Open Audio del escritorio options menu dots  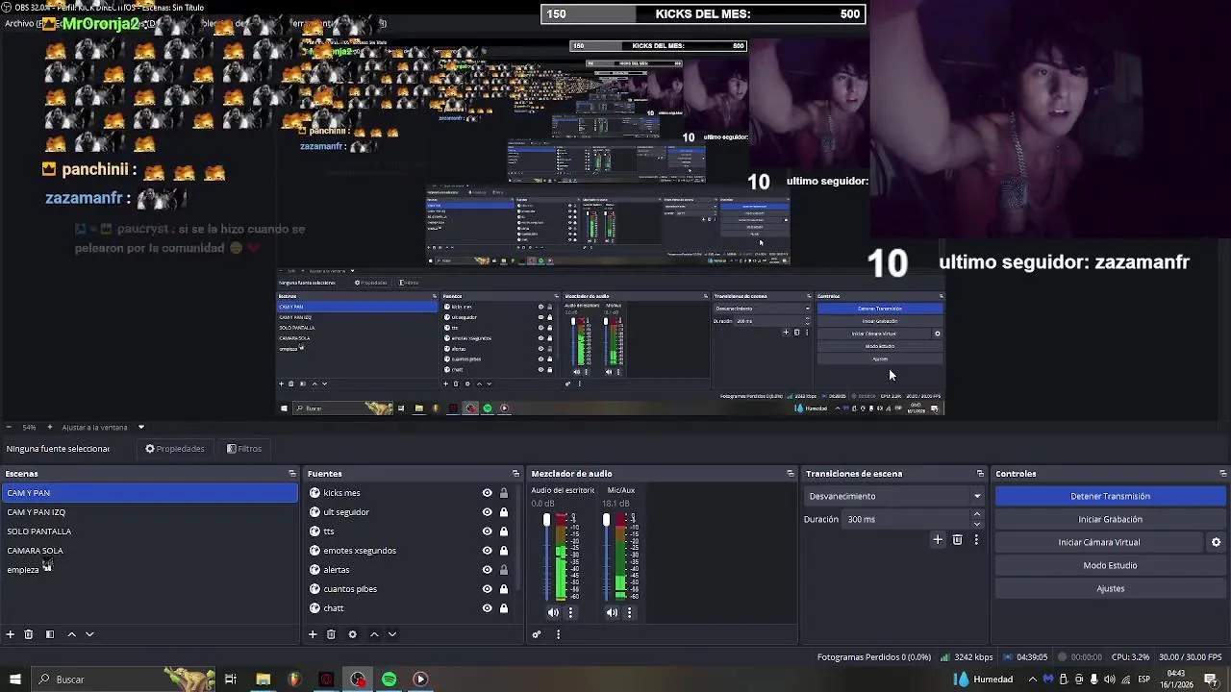click(x=570, y=612)
